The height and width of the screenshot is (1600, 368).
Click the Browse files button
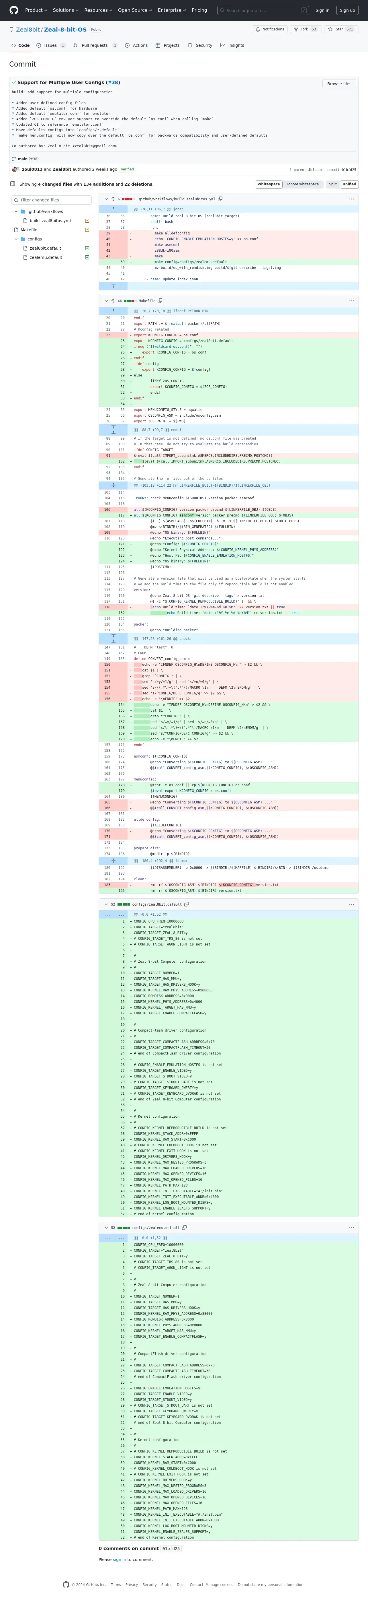point(339,84)
